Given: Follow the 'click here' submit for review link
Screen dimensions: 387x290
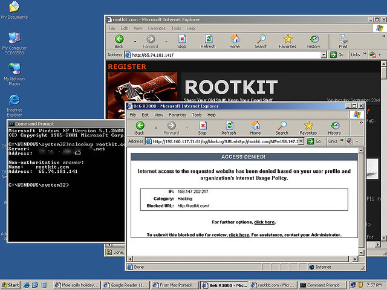Looking at the screenshot, I should [239, 235].
